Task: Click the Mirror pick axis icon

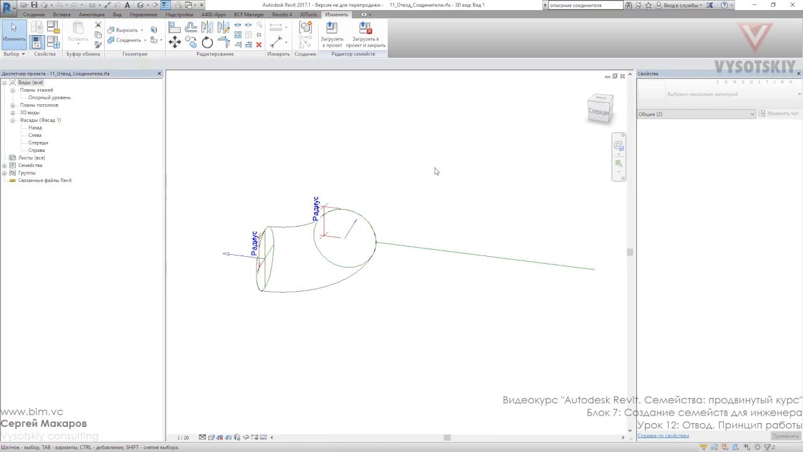Action: (x=207, y=28)
